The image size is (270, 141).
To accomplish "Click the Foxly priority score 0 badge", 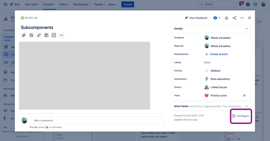I will point(244,96).
